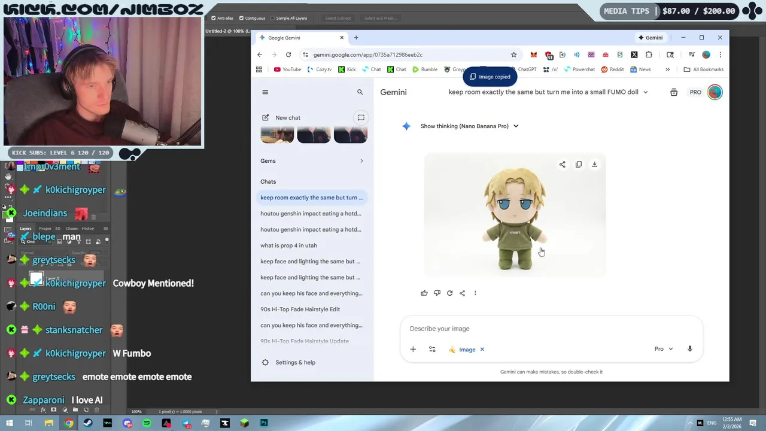Toggle the Anti-alias checkbox in Photoshop
This screenshot has height=431, width=766.
point(214,18)
